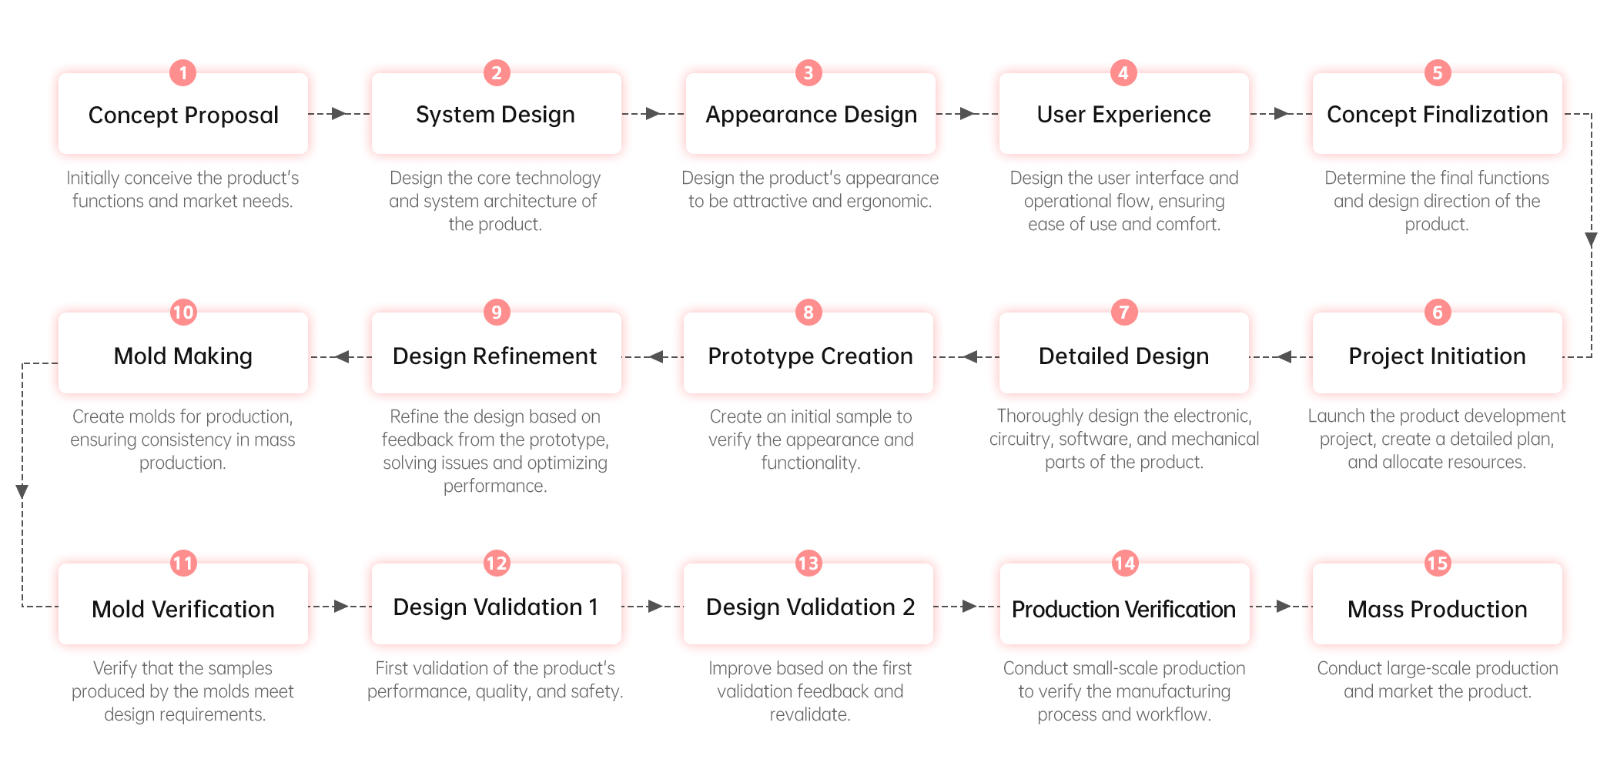This screenshot has height=779, width=1617.
Task: Click the Appearance Design card
Action: pos(810,114)
